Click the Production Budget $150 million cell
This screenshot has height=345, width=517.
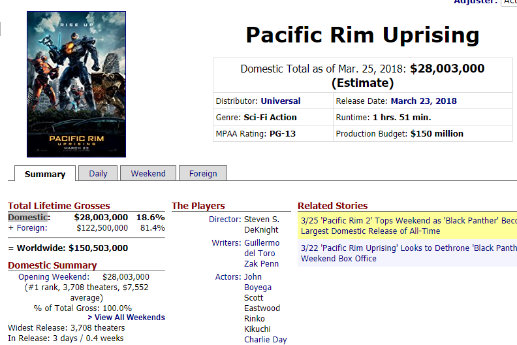click(x=423, y=134)
